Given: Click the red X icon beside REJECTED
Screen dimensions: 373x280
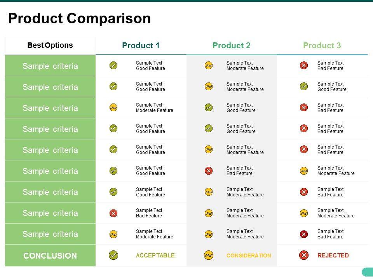Looking at the screenshot, I should [x=304, y=255].
